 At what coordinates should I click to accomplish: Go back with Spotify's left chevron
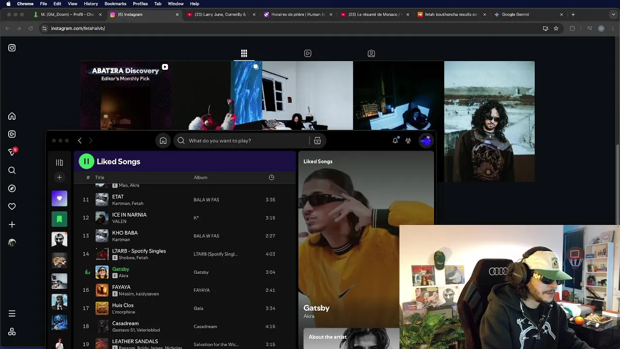(80, 141)
